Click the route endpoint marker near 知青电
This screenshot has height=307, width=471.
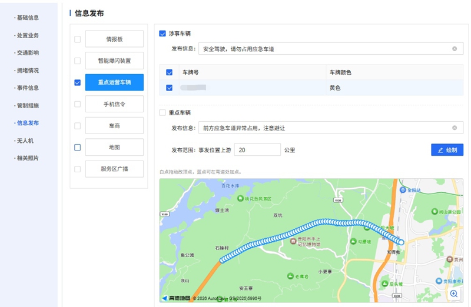click(402, 242)
